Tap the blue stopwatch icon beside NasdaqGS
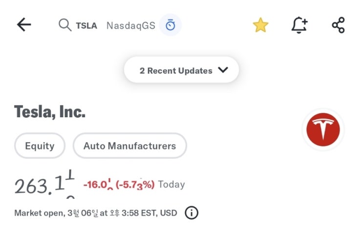This screenshot has width=363, height=235. 170,25
